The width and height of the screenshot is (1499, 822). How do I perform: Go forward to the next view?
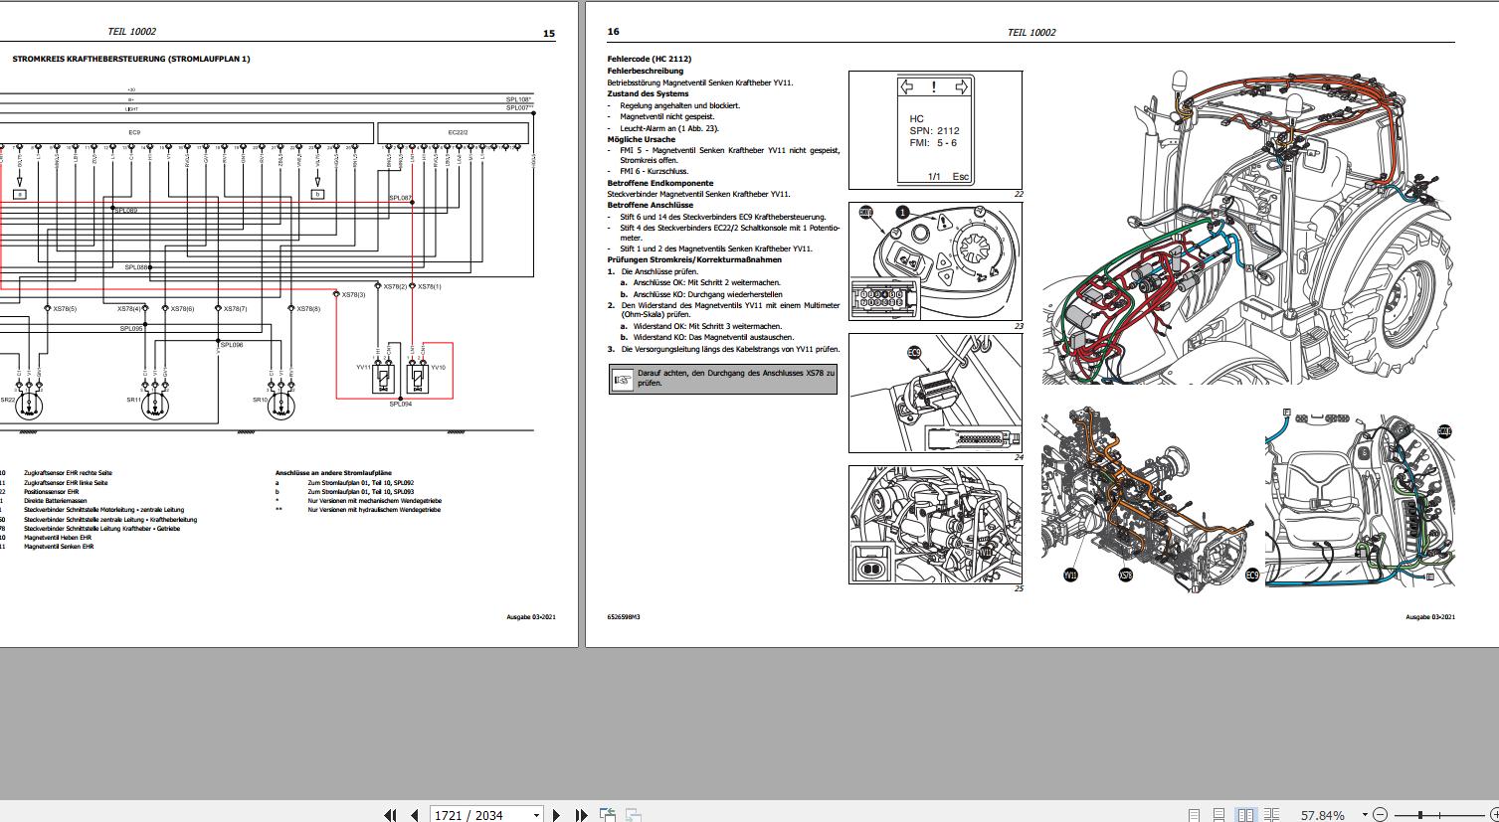634,815
